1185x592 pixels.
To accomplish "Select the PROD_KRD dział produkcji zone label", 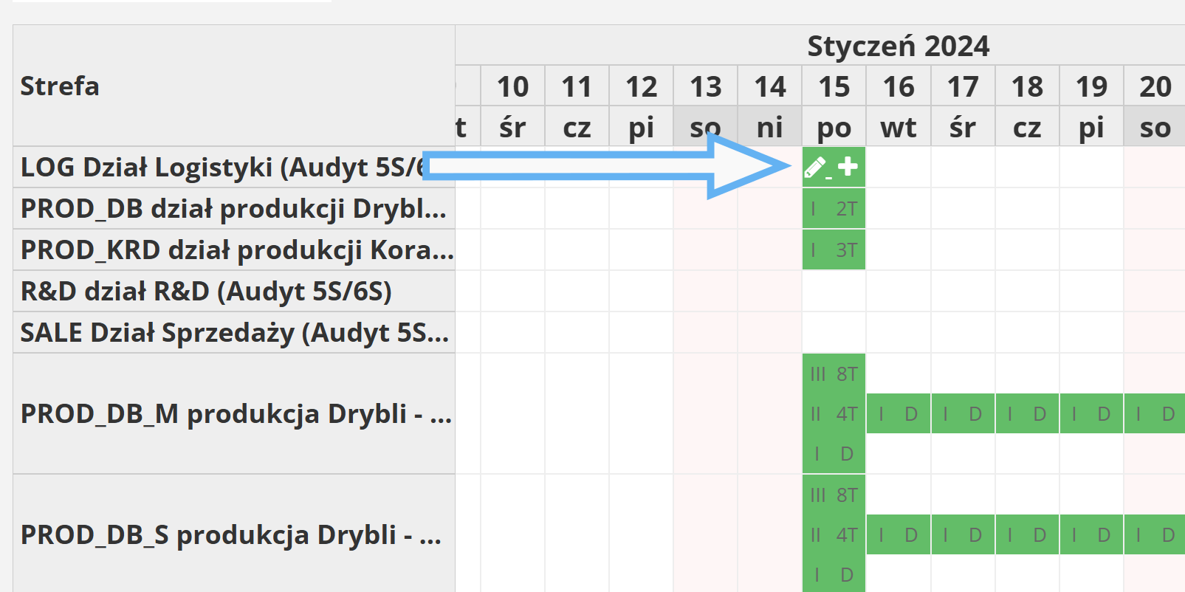I will tap(236, 250).
